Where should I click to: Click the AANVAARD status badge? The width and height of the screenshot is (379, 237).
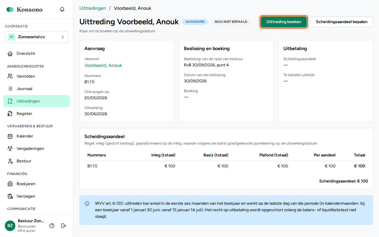(195, 22)
